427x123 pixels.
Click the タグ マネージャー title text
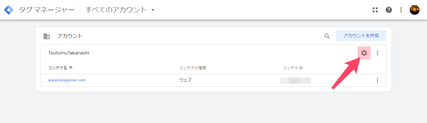47,10
